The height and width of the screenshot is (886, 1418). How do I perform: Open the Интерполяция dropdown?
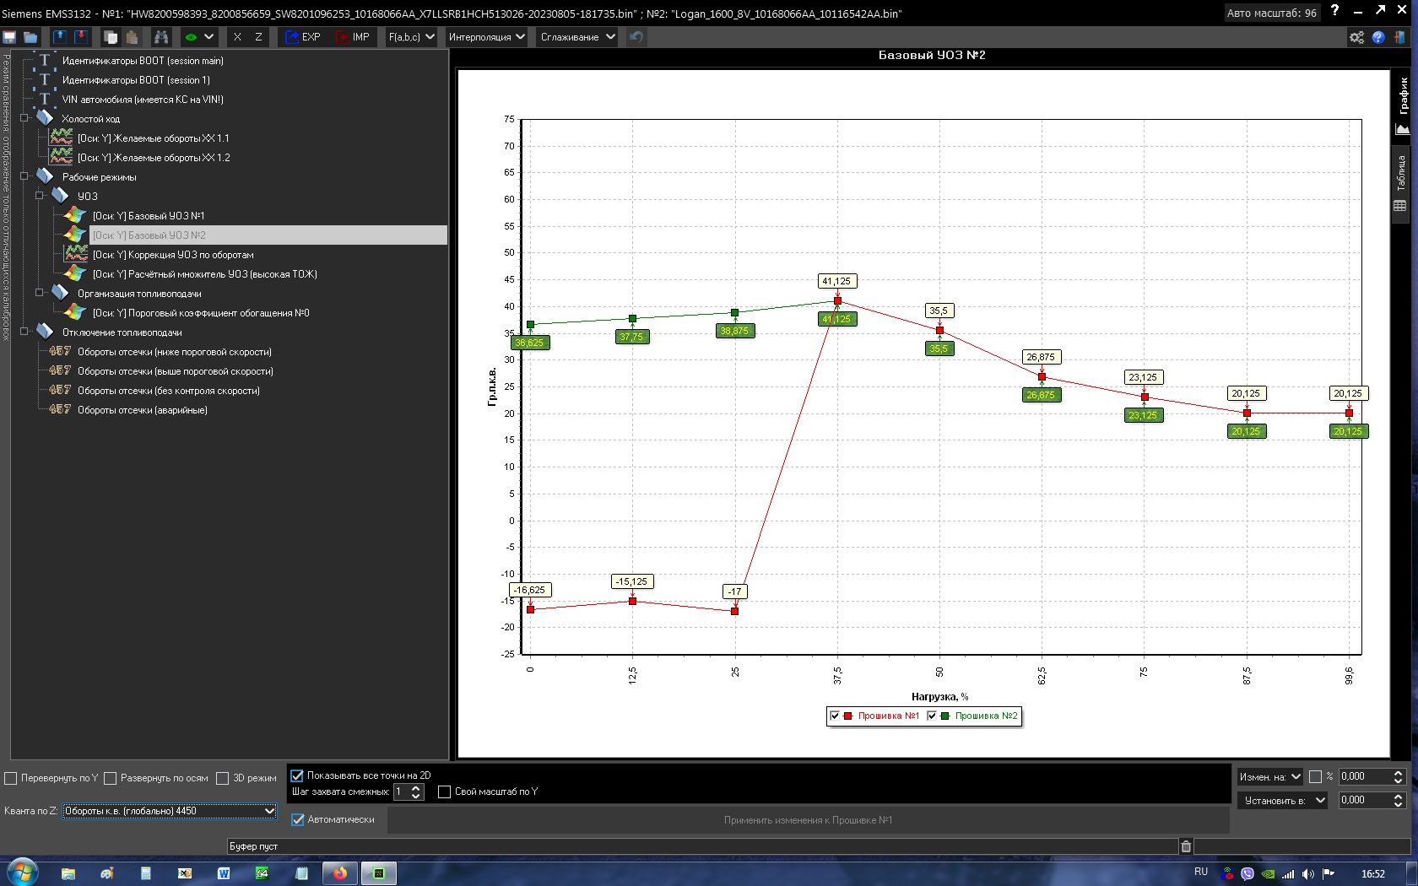click(x=487, y=37)
